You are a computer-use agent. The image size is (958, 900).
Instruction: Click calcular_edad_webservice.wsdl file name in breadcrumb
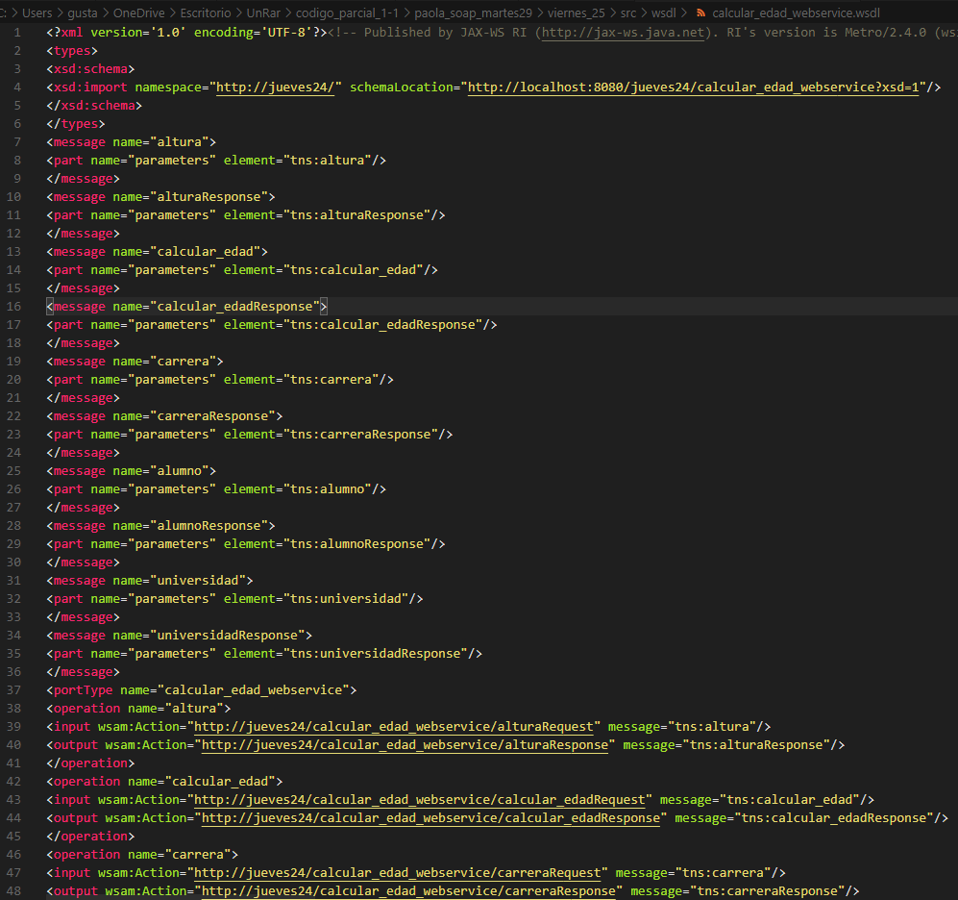(x=796, y=13)
